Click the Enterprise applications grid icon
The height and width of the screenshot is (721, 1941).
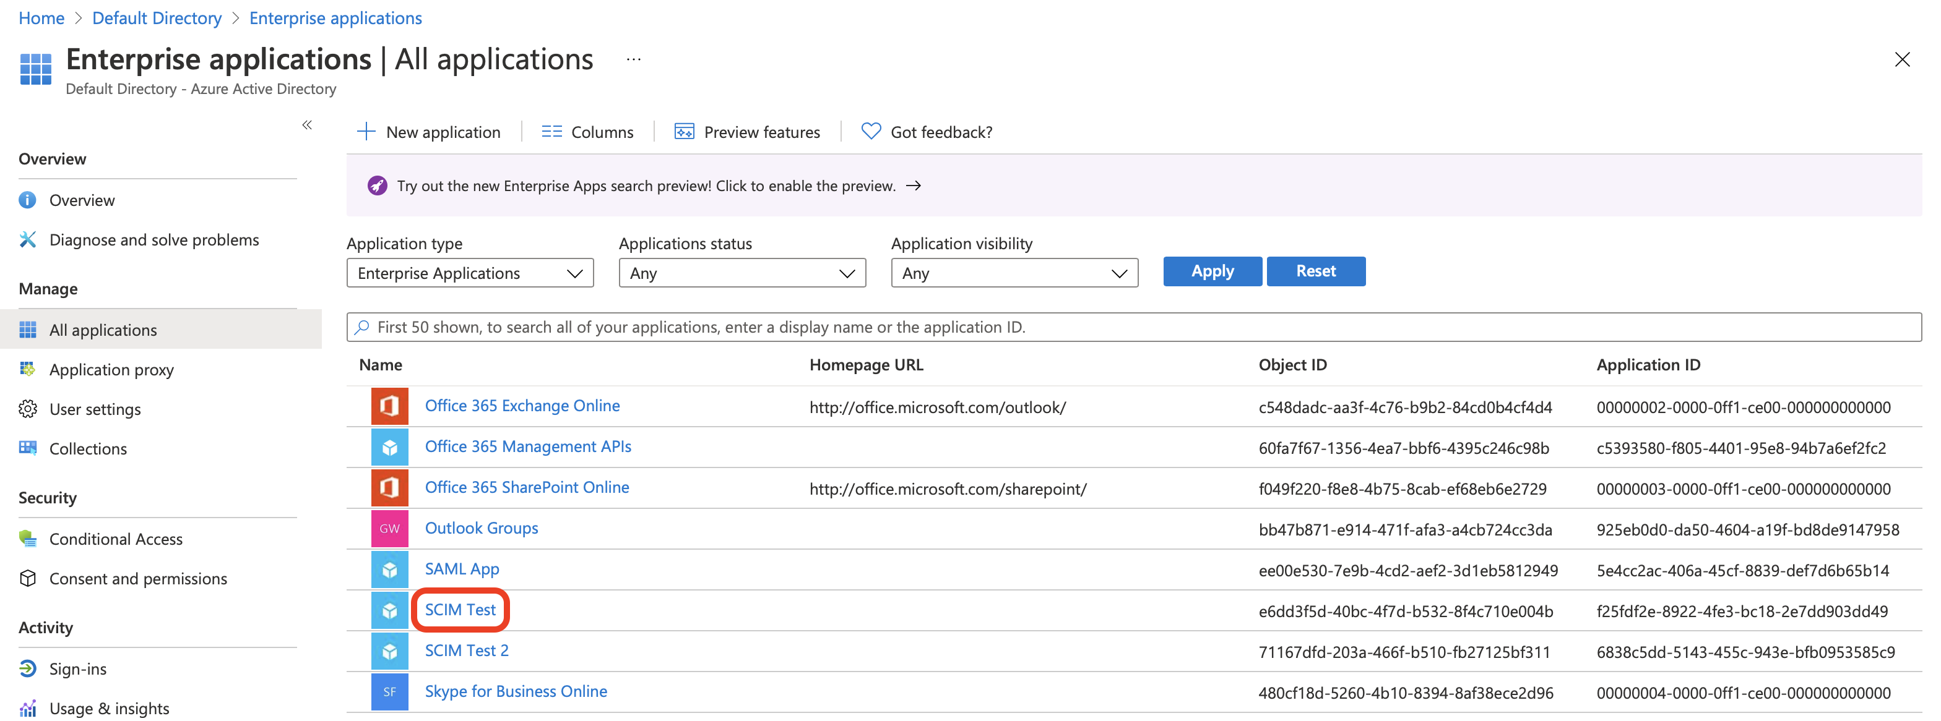35,69
